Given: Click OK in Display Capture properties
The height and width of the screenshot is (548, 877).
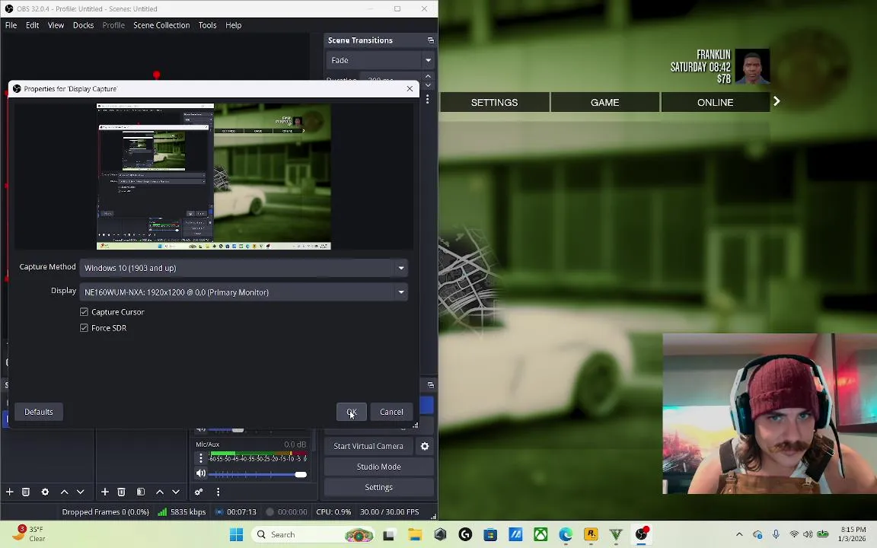Looking at the screenshot, I should click(x=351, y=412).
